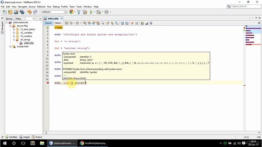
Task: Click the Debug Project icon
Action: coord(99,12)
